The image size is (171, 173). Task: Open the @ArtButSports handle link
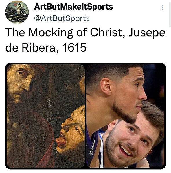tap(62, 18)
